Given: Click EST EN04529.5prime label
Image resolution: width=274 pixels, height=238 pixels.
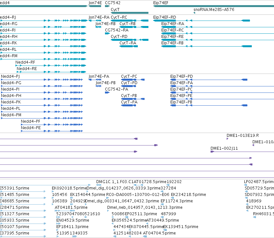Looking at the screenshot, I should click(73, 220).
